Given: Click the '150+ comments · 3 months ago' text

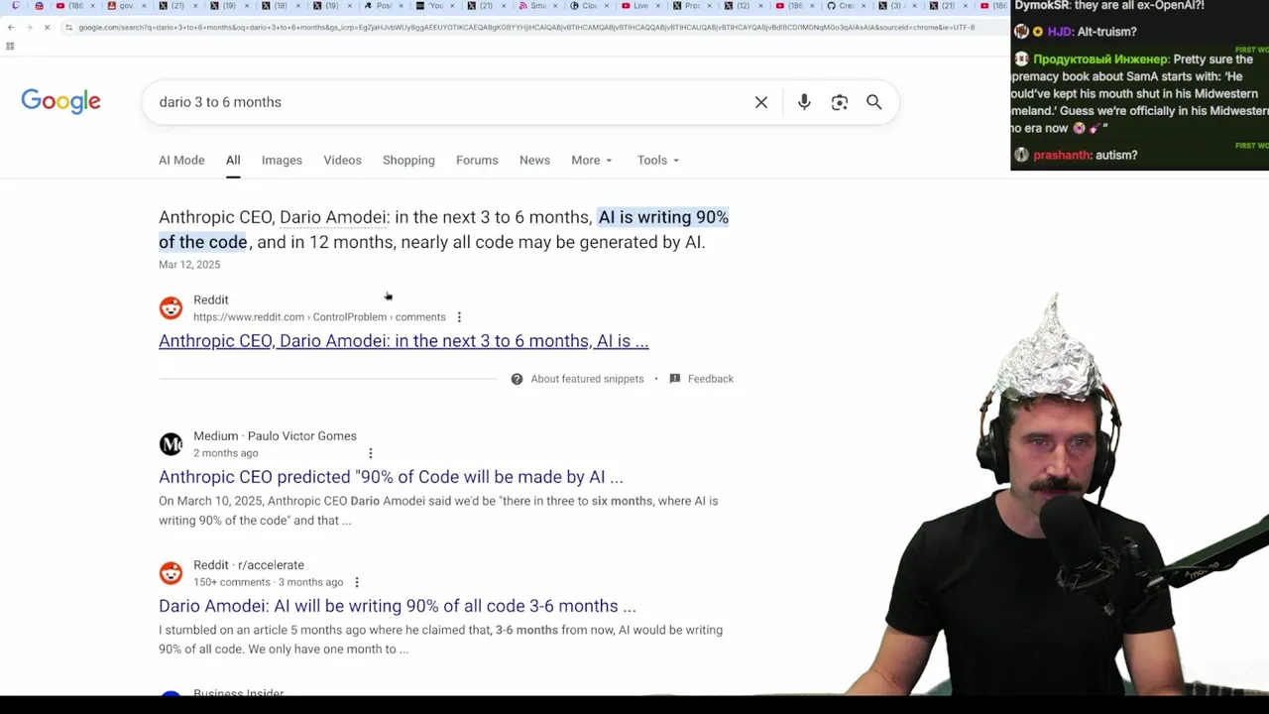Looking at the screenshot, I should pyautogui.click(x=268, y=582).
